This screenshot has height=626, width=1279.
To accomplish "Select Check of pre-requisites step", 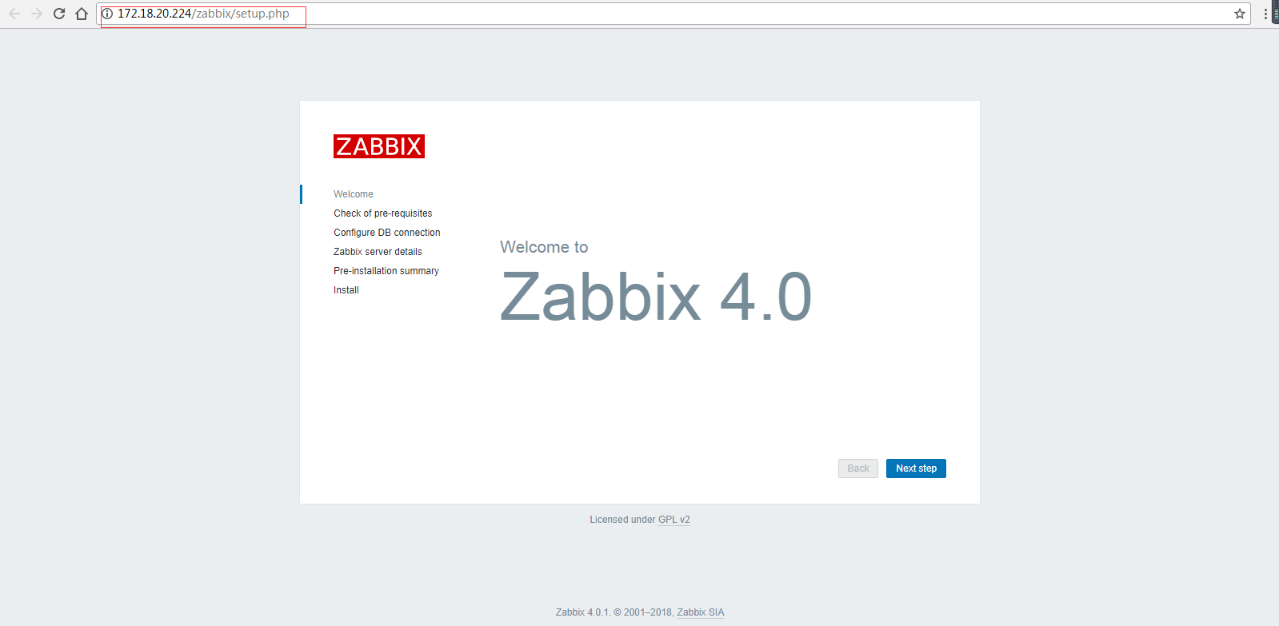I will click(x=383, y=213).
